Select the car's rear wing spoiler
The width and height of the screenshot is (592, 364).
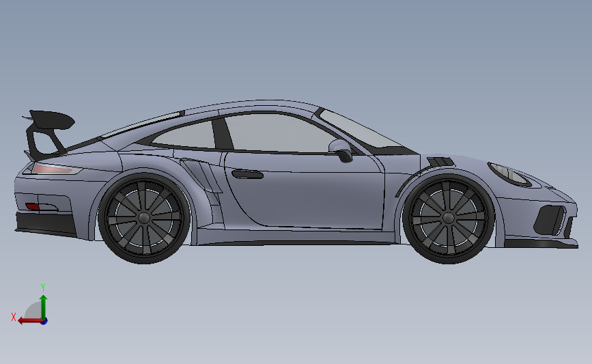(x=48, y=134)
